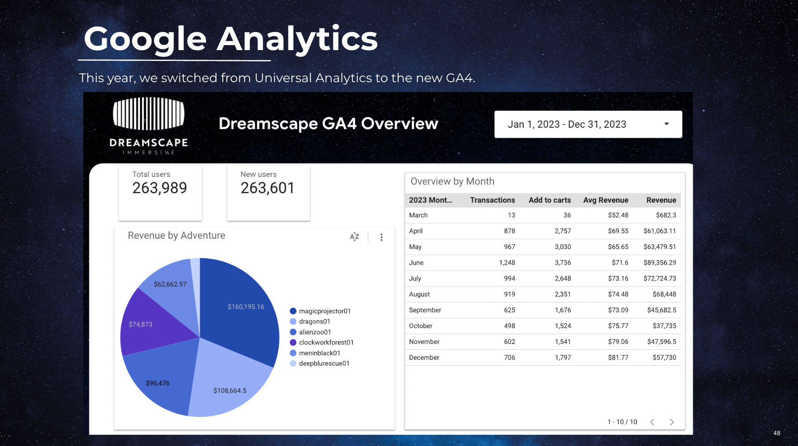Select the New users 263,601 scorecard
Image resolution: width=798 pixels, height=446 pixels.
tap(268, 193)
